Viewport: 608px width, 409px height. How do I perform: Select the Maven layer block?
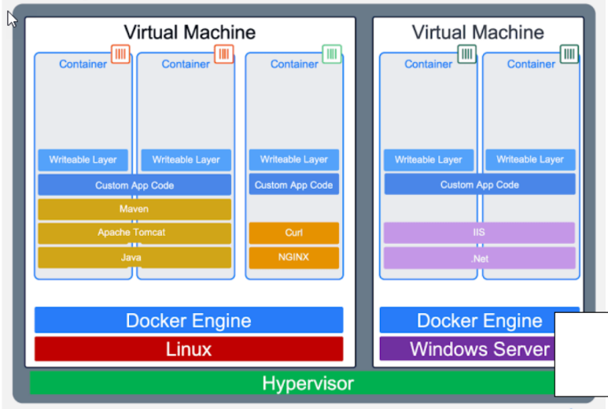click(134, 209)
